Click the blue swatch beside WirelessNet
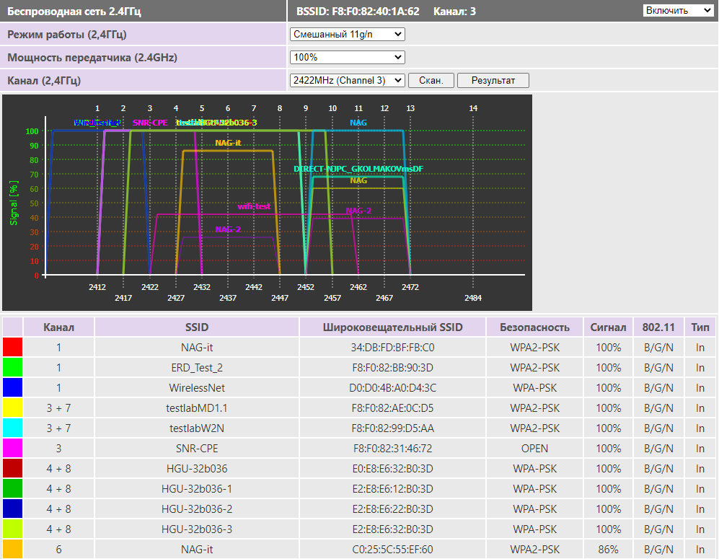719x559 pixels. 13,388
